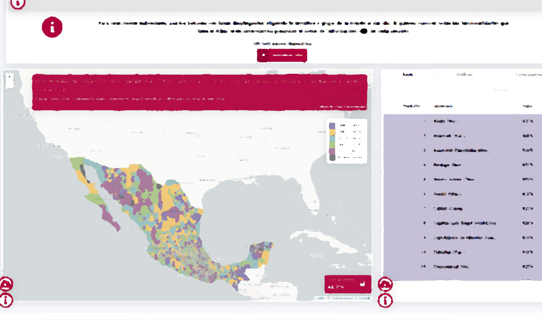This screenshot has width=542, height=320.
Task: Click the green swatch in the map legend
Action: click(x=332, y=144)
